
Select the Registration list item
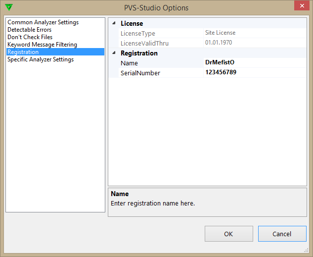pos(23,52)
